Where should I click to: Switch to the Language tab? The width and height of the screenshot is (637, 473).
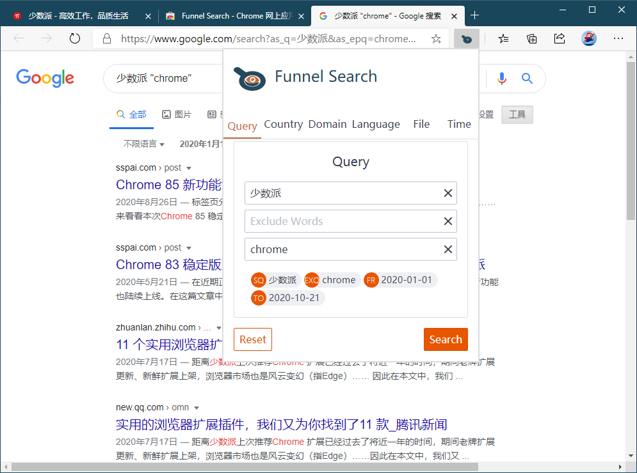(376, 124)
